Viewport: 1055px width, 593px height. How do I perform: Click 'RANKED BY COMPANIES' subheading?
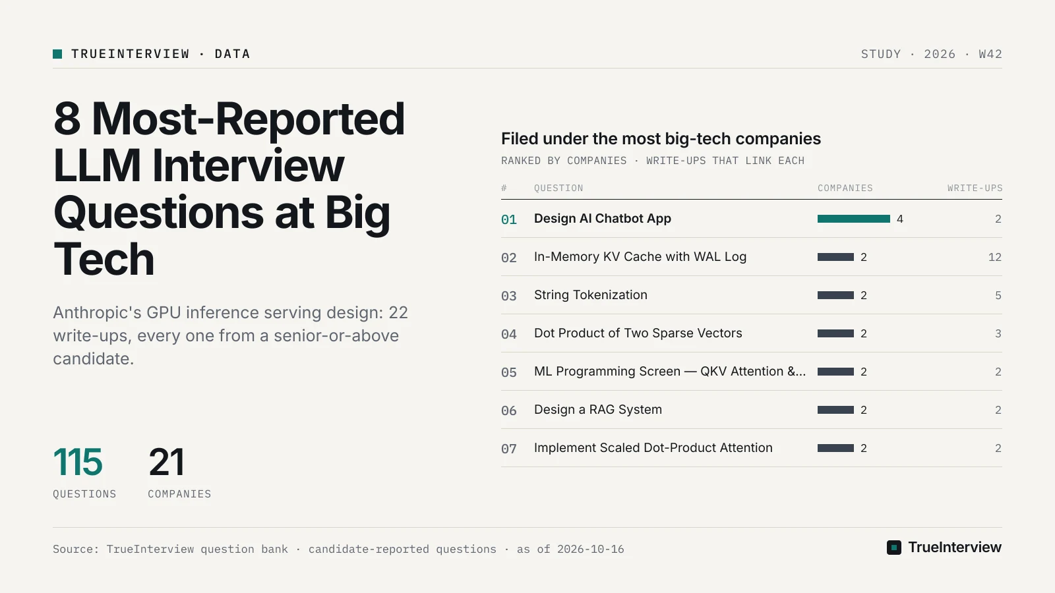[564, 161]
